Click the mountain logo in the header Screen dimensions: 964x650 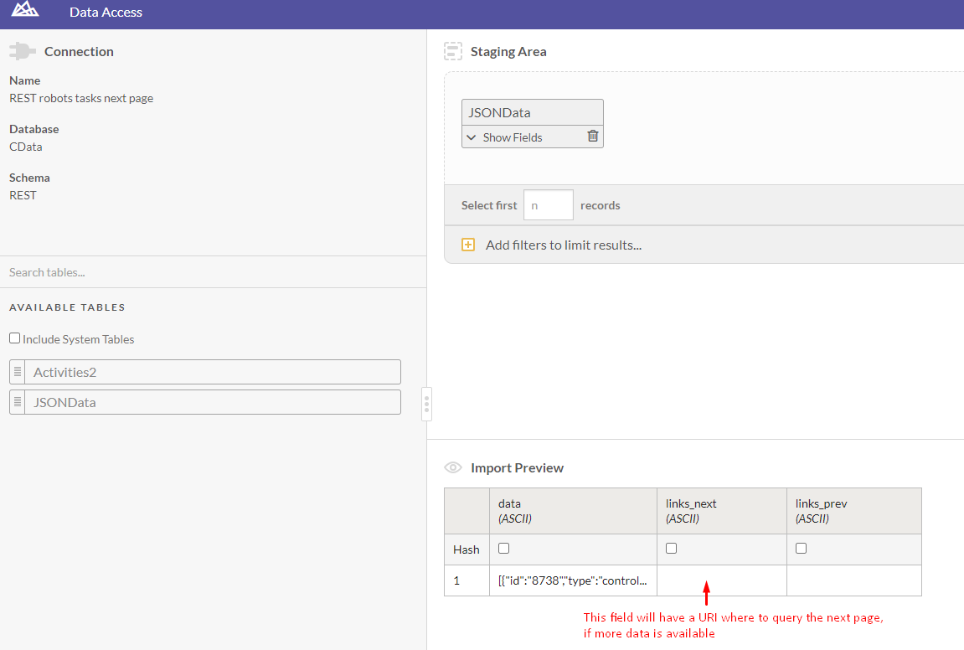pyautogui.click(x=23, y=11)
